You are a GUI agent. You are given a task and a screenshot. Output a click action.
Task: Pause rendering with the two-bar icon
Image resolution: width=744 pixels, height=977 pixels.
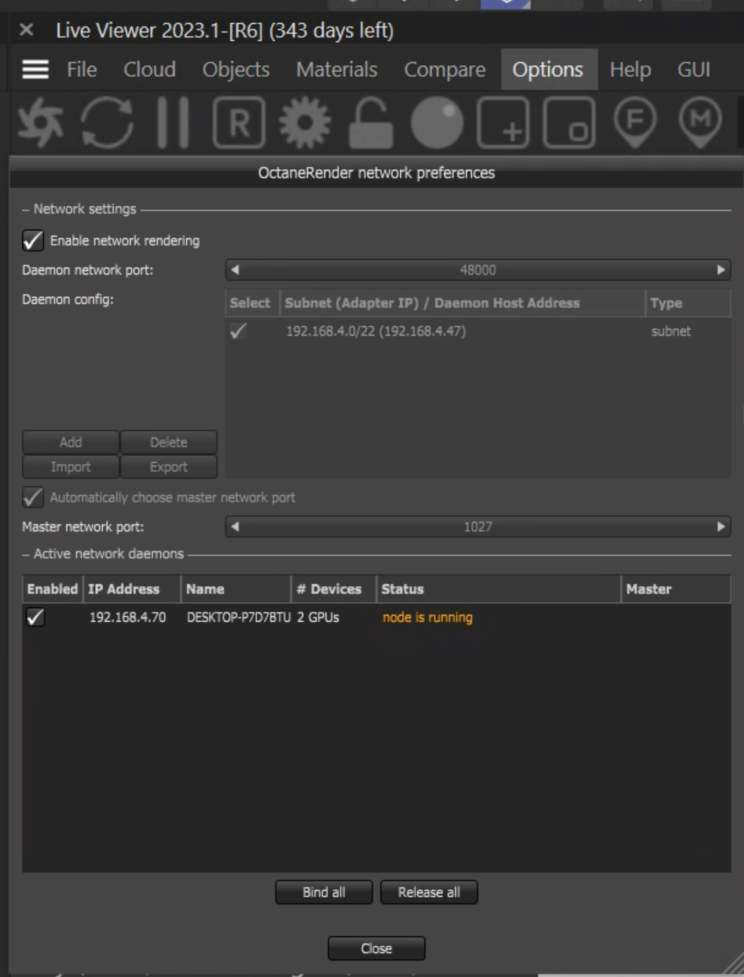tap(173, 123)
